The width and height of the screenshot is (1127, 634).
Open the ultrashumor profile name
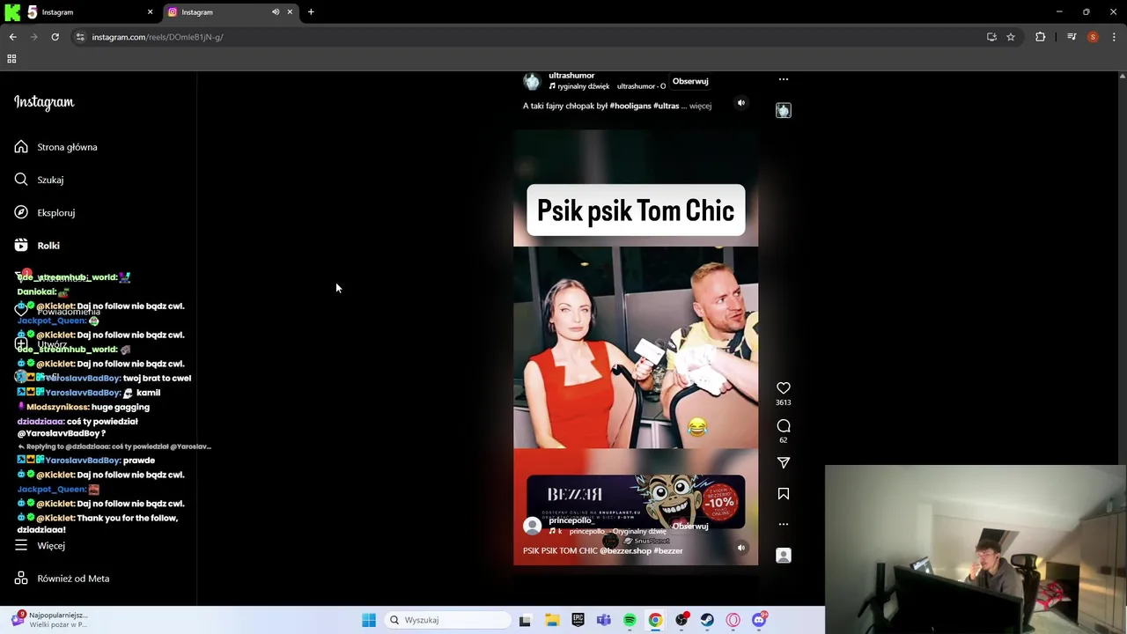pos(571,76)
